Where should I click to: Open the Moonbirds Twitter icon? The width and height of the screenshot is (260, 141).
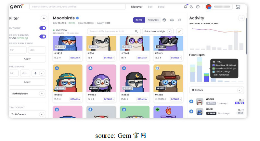click(179, 20)
